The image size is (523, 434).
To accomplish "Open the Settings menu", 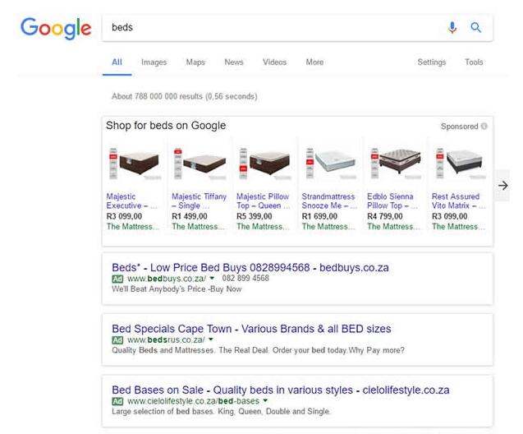I will coord(432,62).
